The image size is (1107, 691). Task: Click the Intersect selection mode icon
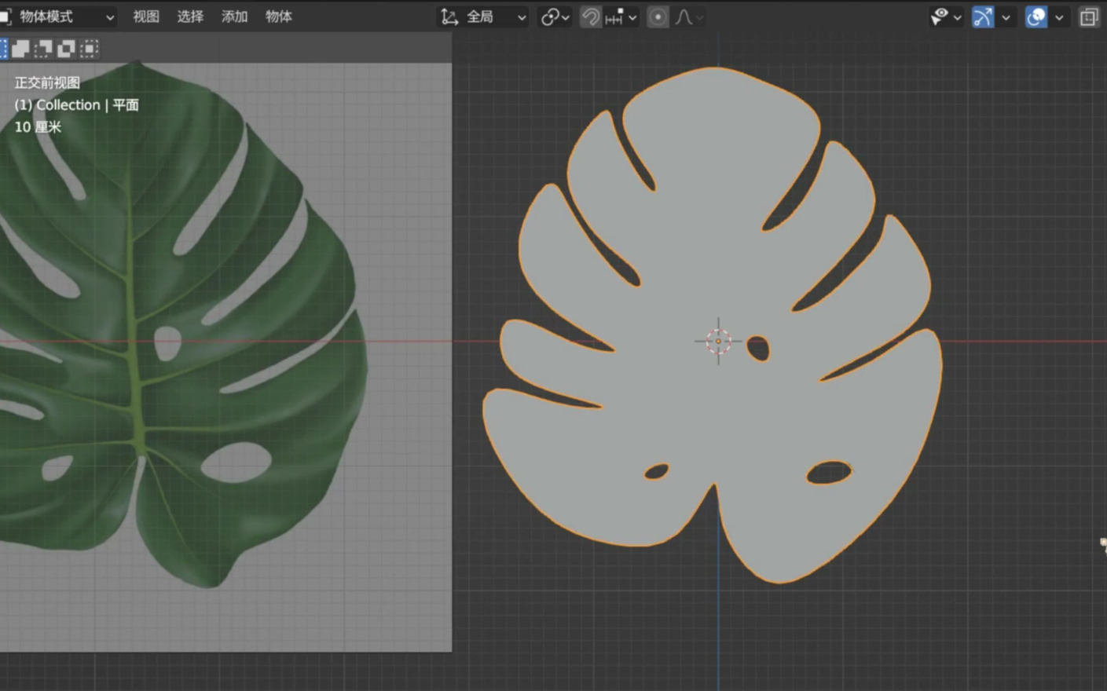tap(90, 49)
